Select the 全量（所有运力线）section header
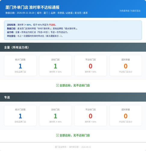Image resolution: width=146 pixels, height=151 pixels. pos(73,47)
